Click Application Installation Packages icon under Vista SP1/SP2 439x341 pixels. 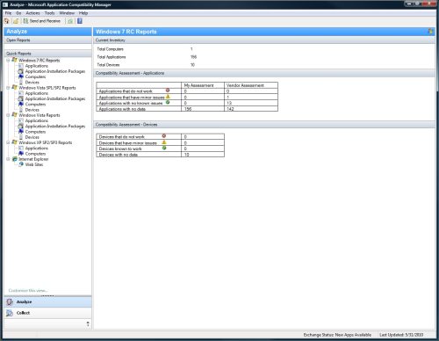21,98
